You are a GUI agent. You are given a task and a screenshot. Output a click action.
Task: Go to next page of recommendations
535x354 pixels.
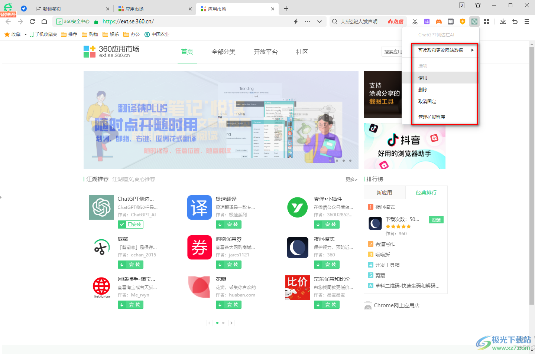pos(231,323)
